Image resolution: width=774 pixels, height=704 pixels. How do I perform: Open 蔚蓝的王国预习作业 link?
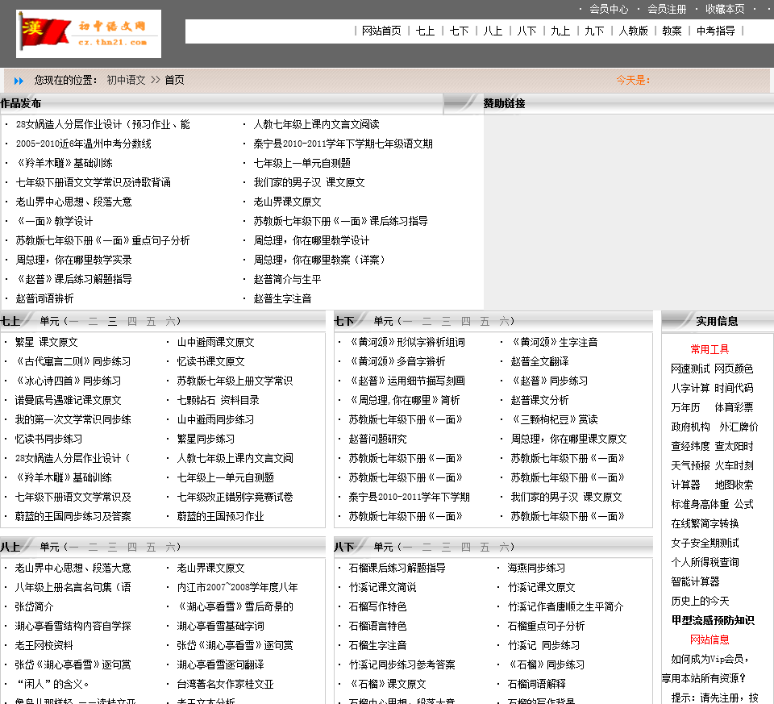(x=221, y=516)
